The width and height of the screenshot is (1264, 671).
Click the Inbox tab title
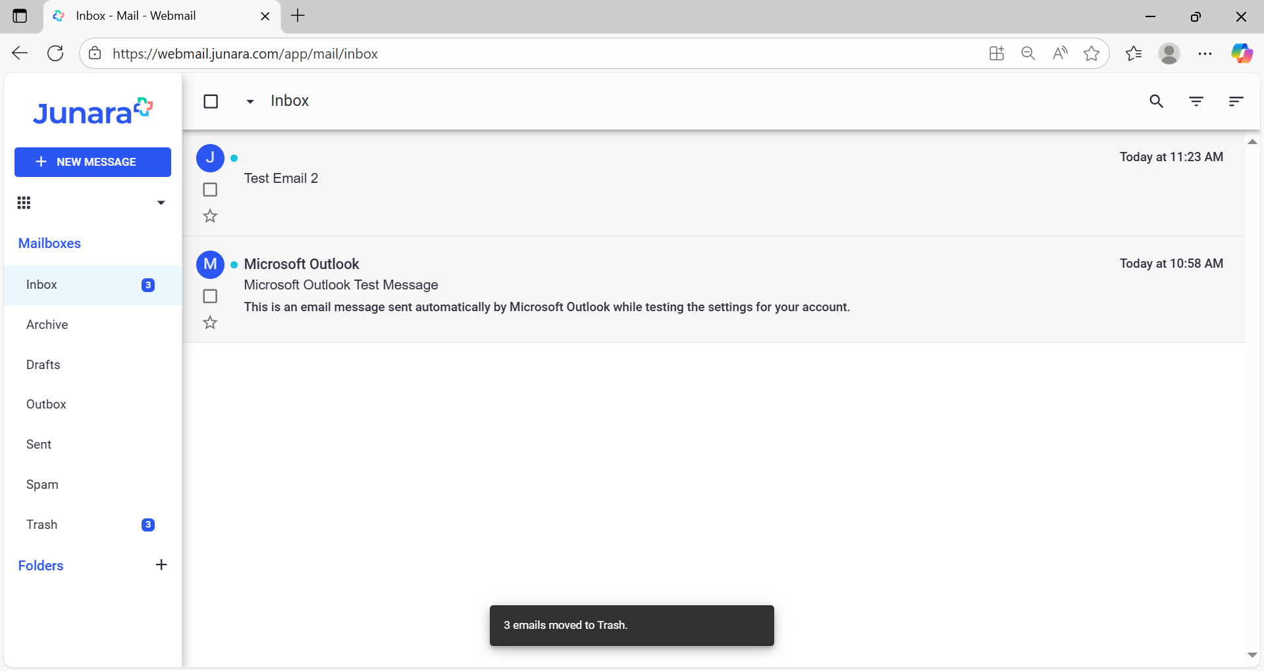click(x=136, y=16)
